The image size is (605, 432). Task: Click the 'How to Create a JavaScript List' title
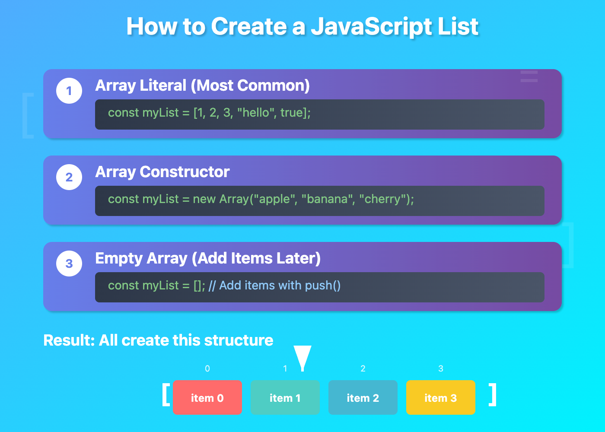302,26
